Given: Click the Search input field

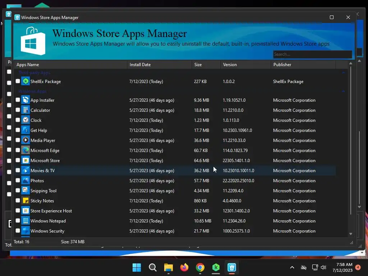Looking at the screenshot, I should click(312, 54).
